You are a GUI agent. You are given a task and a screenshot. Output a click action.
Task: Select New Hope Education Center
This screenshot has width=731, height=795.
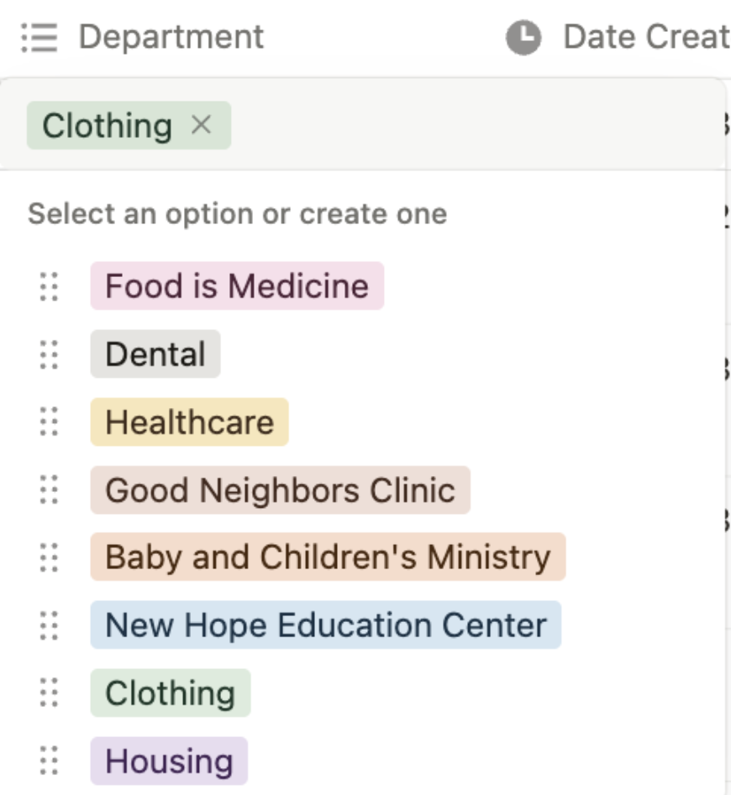(325, 625)
